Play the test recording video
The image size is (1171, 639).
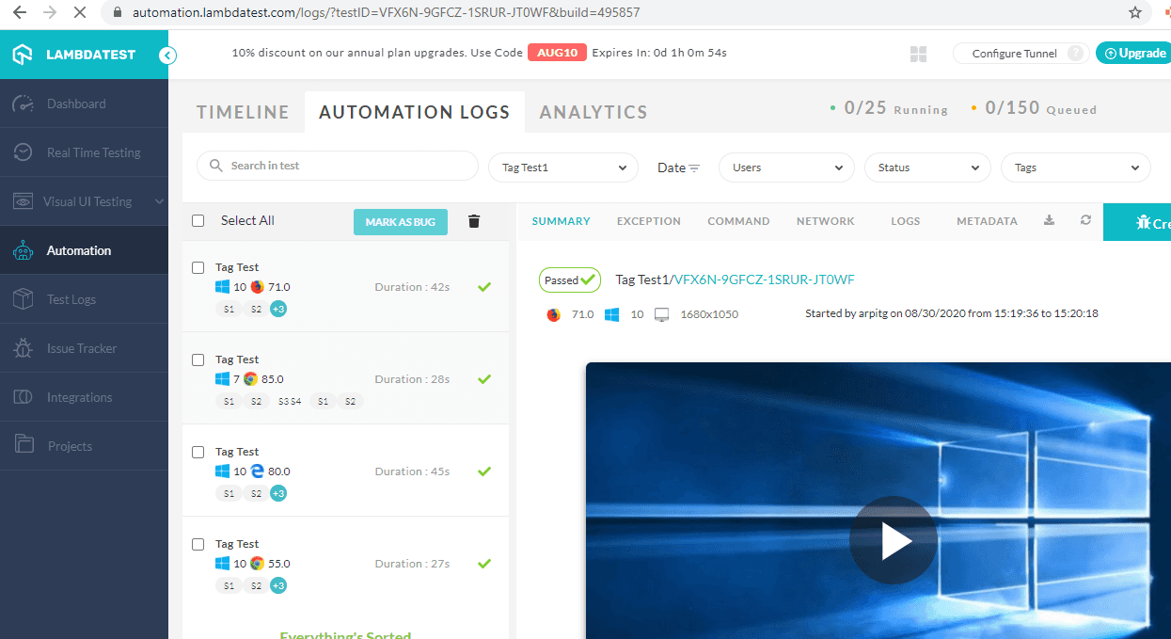click(x=893, y=540)
